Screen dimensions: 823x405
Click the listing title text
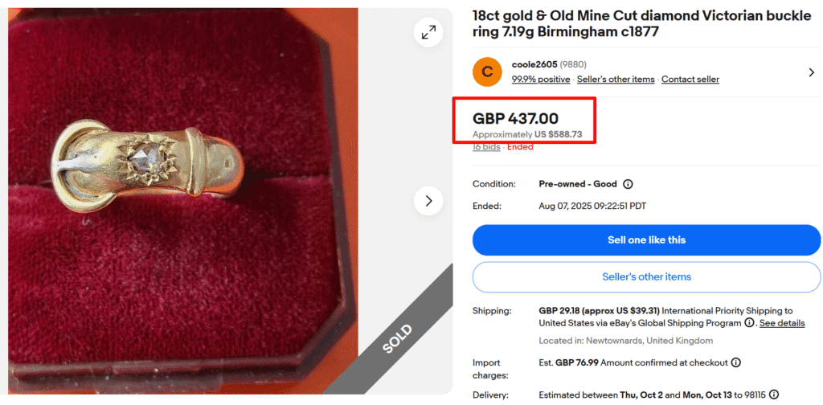pos(635,23)
